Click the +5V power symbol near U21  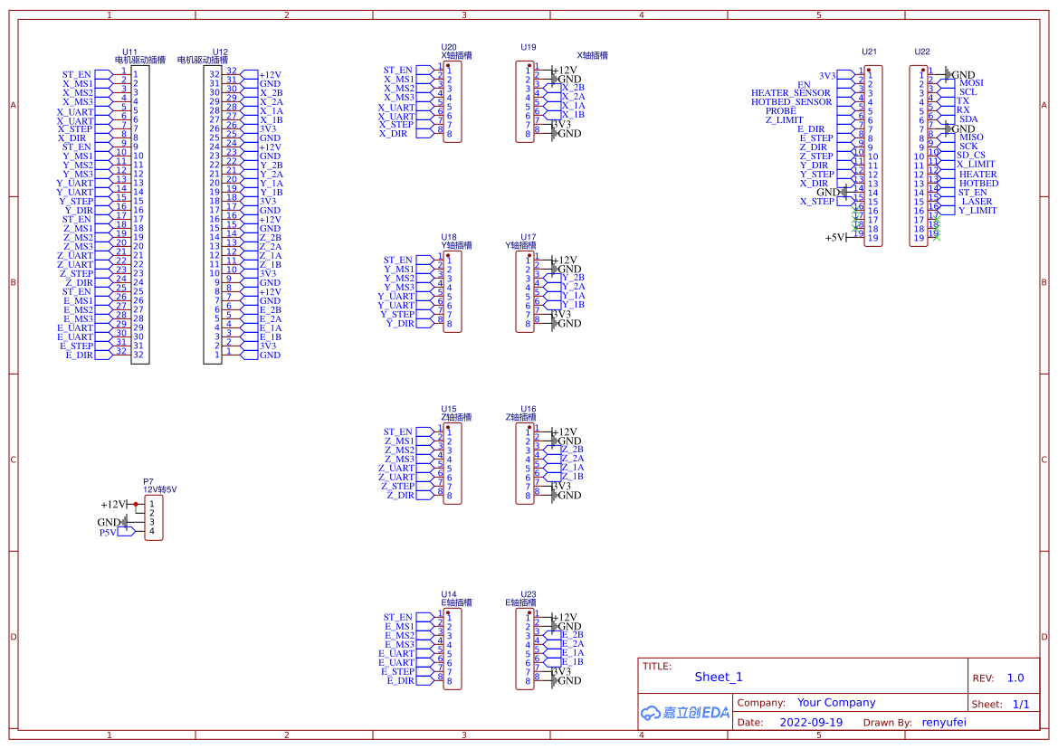pos(835,237)
